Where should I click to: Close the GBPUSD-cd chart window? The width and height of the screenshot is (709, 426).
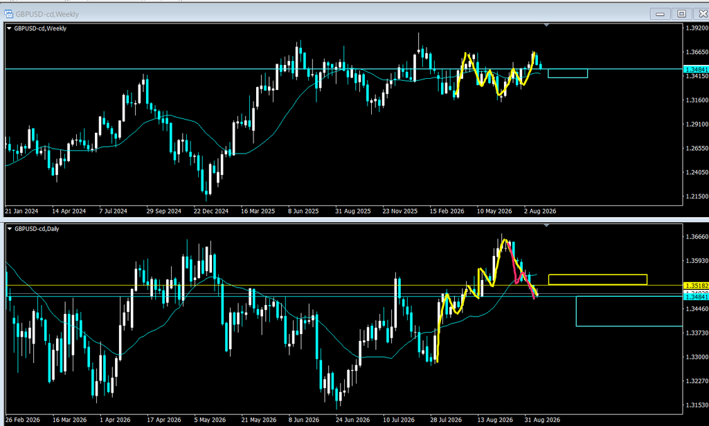[x=702, y=14]
